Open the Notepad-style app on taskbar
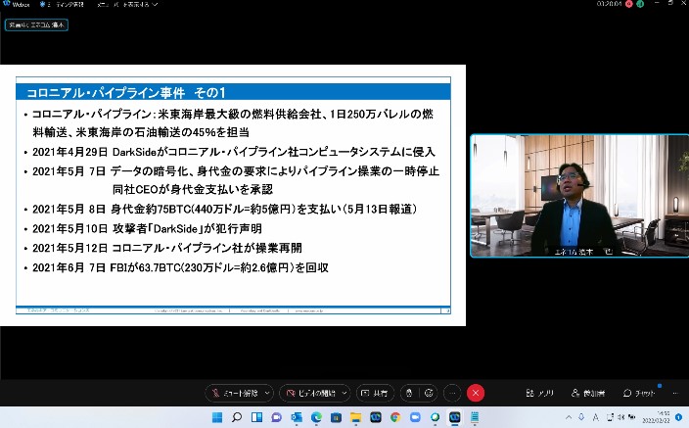Screen dimensions: 689x428 (x=475, y=417)
